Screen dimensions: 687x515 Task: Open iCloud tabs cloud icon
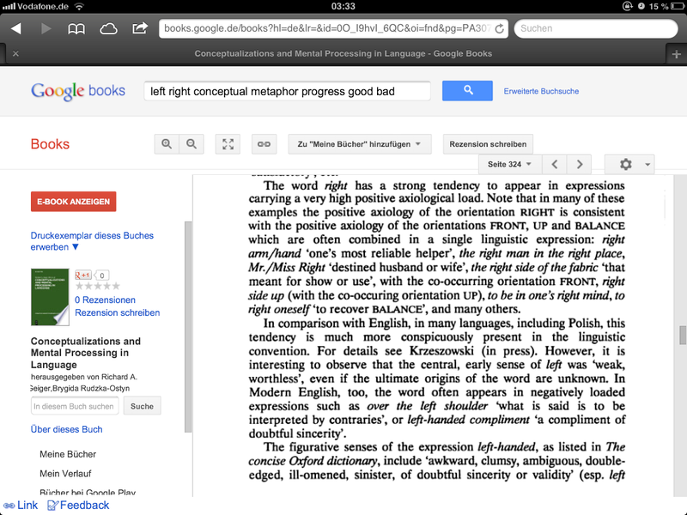(x=109, y=28)
